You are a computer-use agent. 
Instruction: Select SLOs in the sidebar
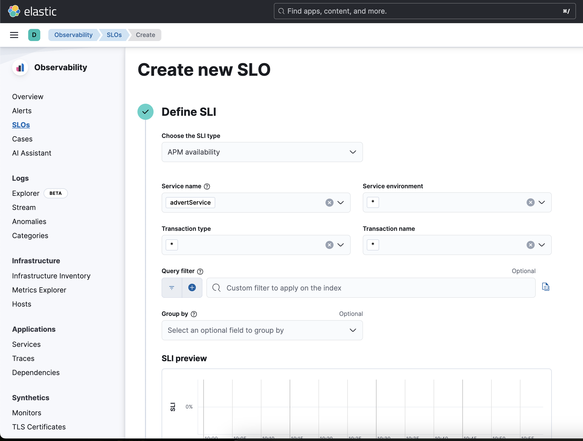pyautogui.click(x=21, y=125)
